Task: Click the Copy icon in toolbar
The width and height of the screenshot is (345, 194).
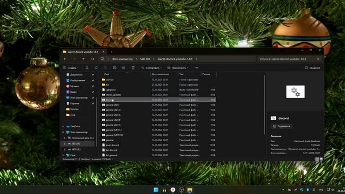Action: 96,68
